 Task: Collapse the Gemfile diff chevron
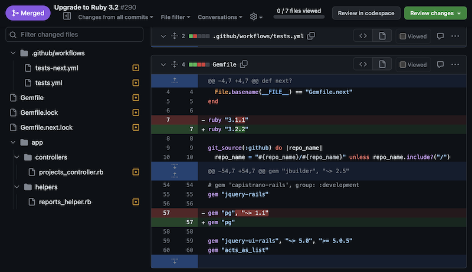click(163, 65)
